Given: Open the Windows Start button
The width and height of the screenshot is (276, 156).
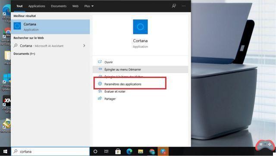Looking at the screenshot, I should [x=5, y=151].
